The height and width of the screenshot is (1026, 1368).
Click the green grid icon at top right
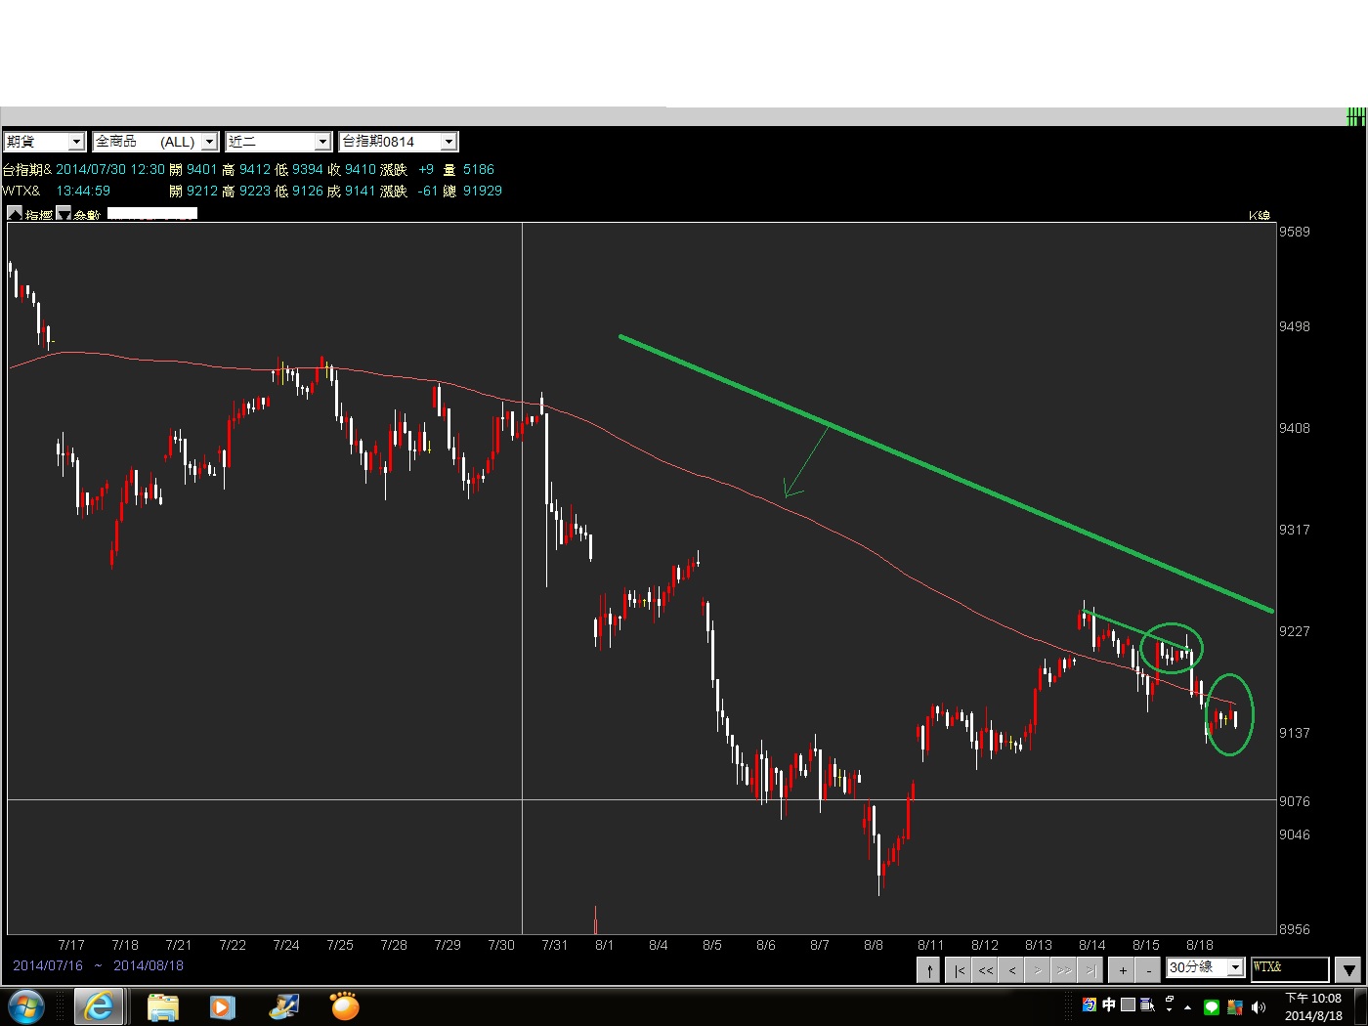[1355, 117]
